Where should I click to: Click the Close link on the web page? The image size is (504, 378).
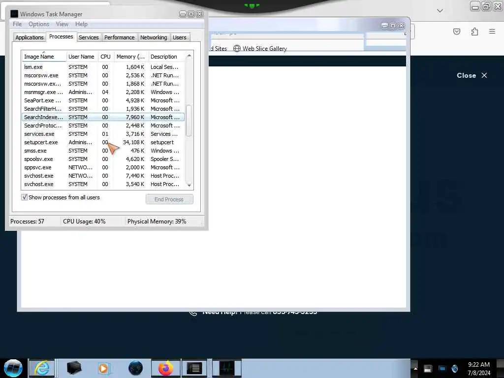click(466, 75)
